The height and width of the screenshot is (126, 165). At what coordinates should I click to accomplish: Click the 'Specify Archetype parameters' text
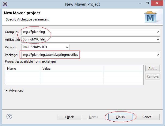27,19
